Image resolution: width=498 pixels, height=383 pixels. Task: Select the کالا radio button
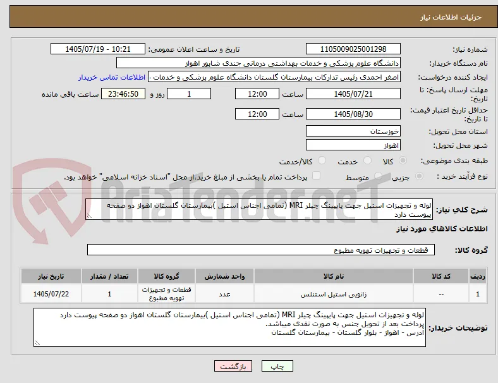point(403,161)
